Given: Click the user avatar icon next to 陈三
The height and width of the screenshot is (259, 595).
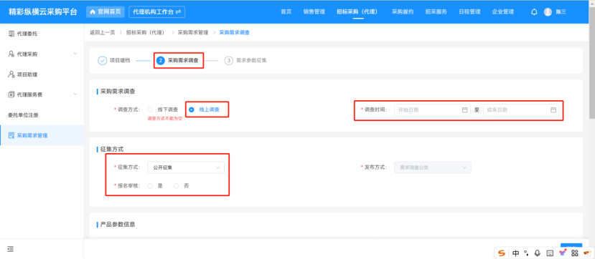Looking at the screenshot, I should click(548, 11).
